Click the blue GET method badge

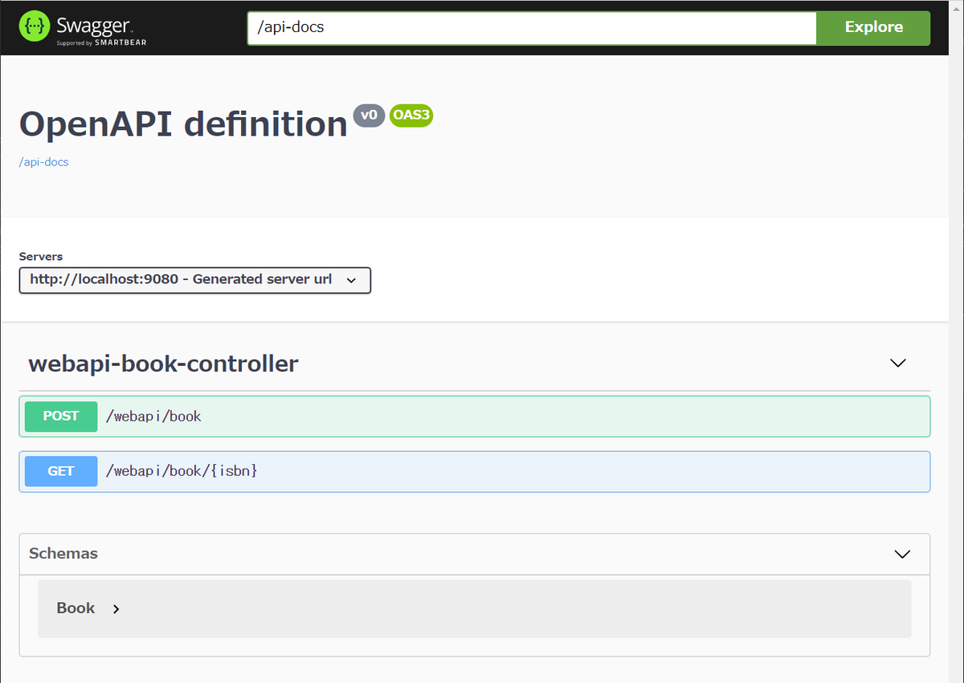coord(61,472)
